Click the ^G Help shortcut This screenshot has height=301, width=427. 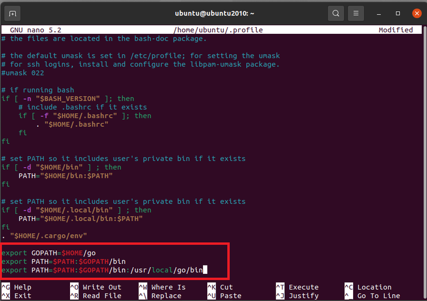click(16, 287)
